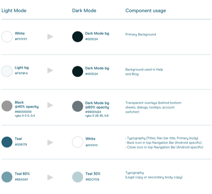The width and height of the screenshot is (212, 194).
Task: Select the Dark Mode White swatch in Teal row
Action: 78,142
